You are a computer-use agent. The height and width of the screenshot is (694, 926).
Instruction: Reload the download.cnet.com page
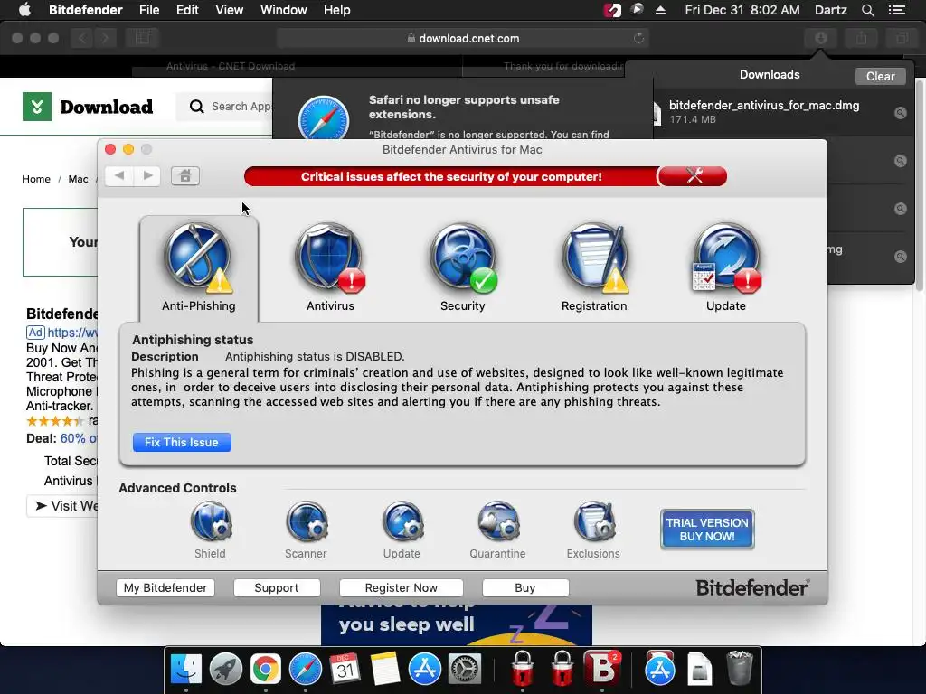click(x=638, y=38)
